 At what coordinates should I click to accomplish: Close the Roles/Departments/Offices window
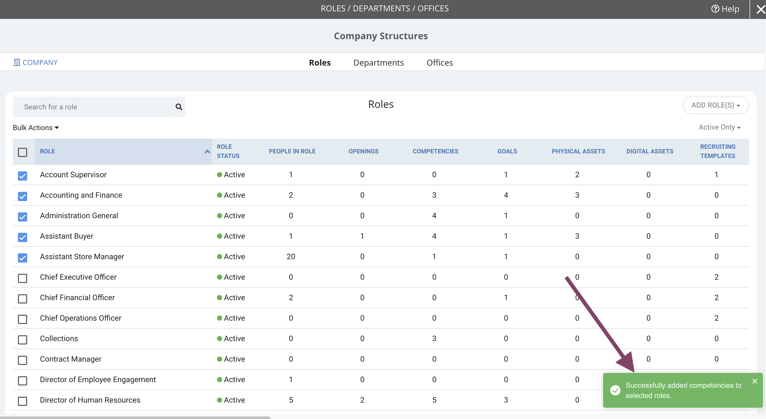760,9
